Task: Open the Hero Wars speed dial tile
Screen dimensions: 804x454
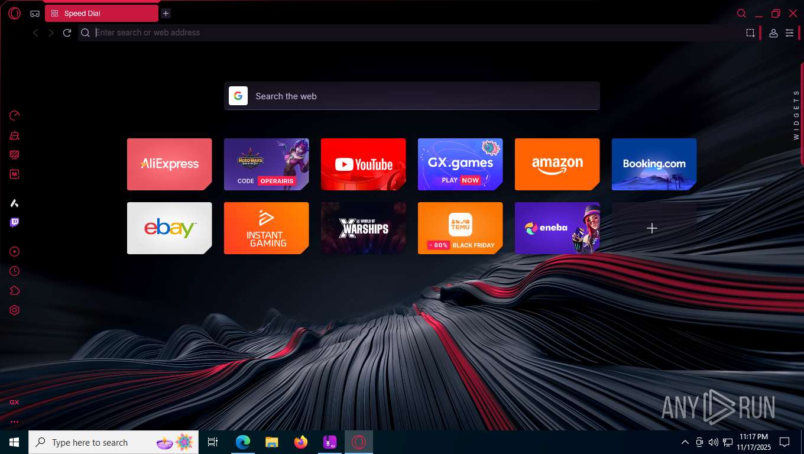Action: coord(266,164)
